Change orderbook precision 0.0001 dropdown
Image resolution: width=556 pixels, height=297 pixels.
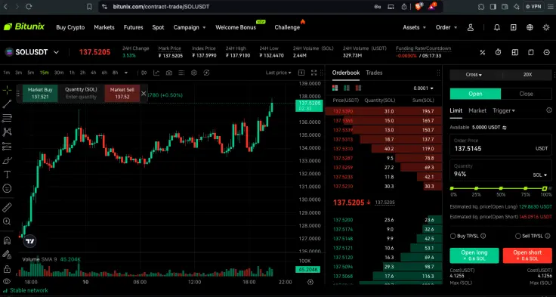tap(423, 88)
